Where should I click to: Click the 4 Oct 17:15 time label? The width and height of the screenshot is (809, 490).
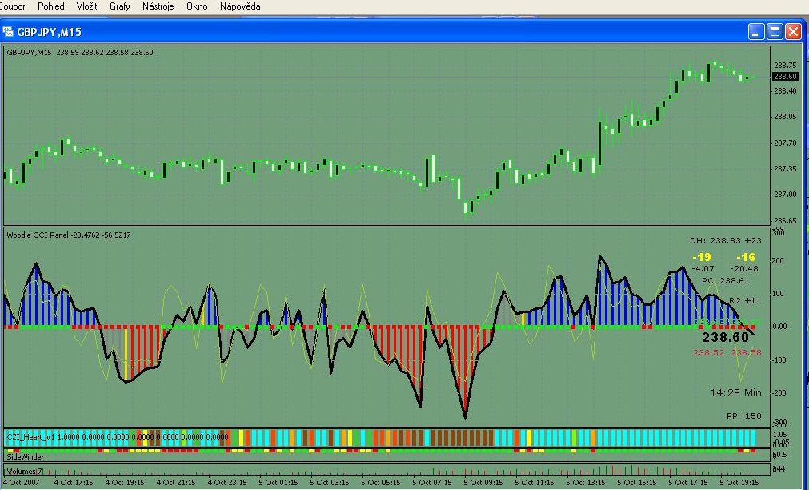[x=74, y=483]
